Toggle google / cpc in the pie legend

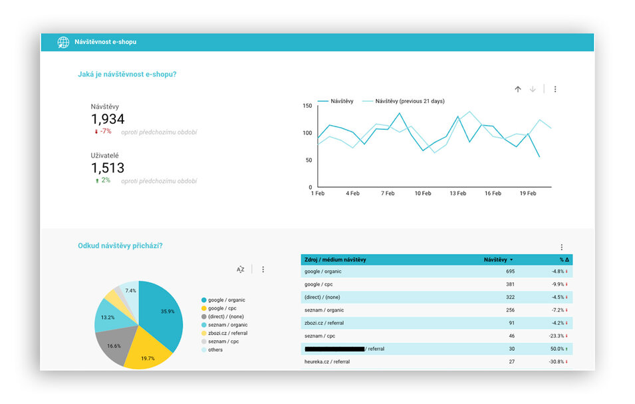point(221,308)
